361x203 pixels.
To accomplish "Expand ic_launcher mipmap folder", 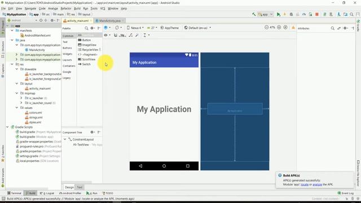I will [21, 98].
